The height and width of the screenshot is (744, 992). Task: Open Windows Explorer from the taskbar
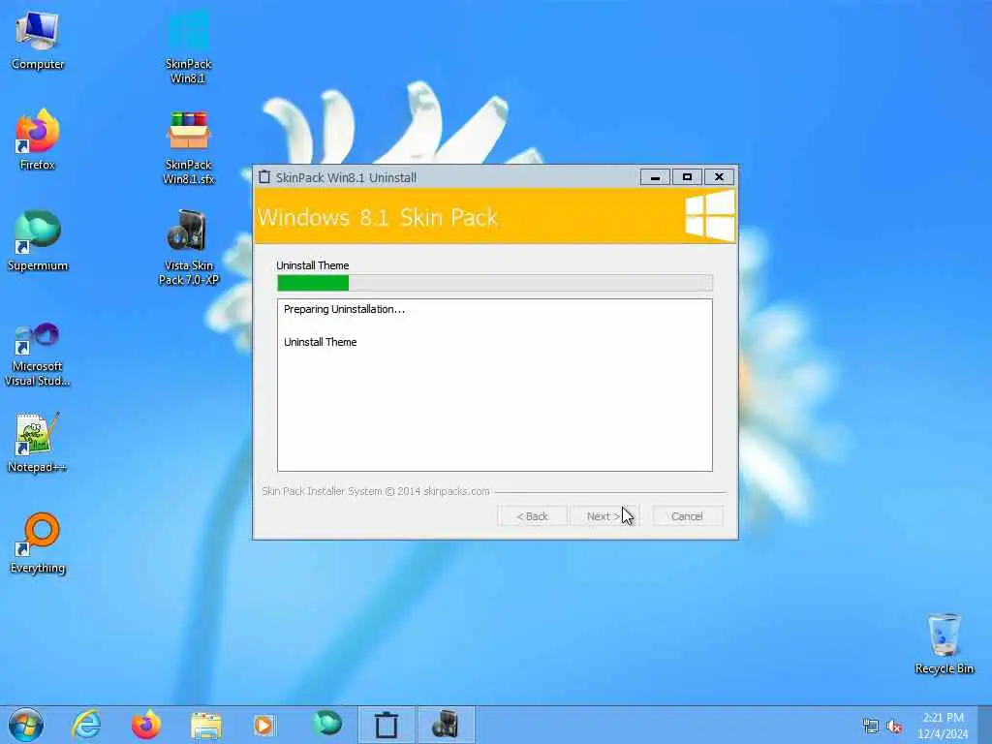(x=206, y=725)
